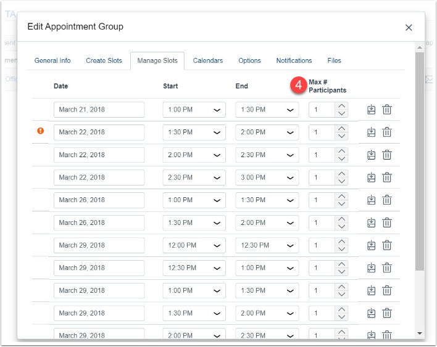Viewport: 437px width, 347px height.
Task: Delete the March 29 1:30 PM slot
Action: point(387,313)
